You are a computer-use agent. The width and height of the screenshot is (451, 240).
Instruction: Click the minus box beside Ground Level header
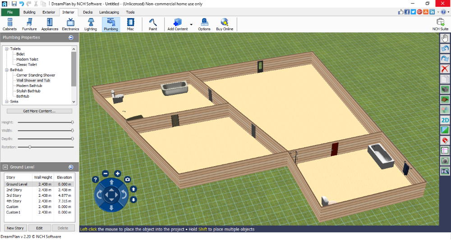tap(5, 167)
